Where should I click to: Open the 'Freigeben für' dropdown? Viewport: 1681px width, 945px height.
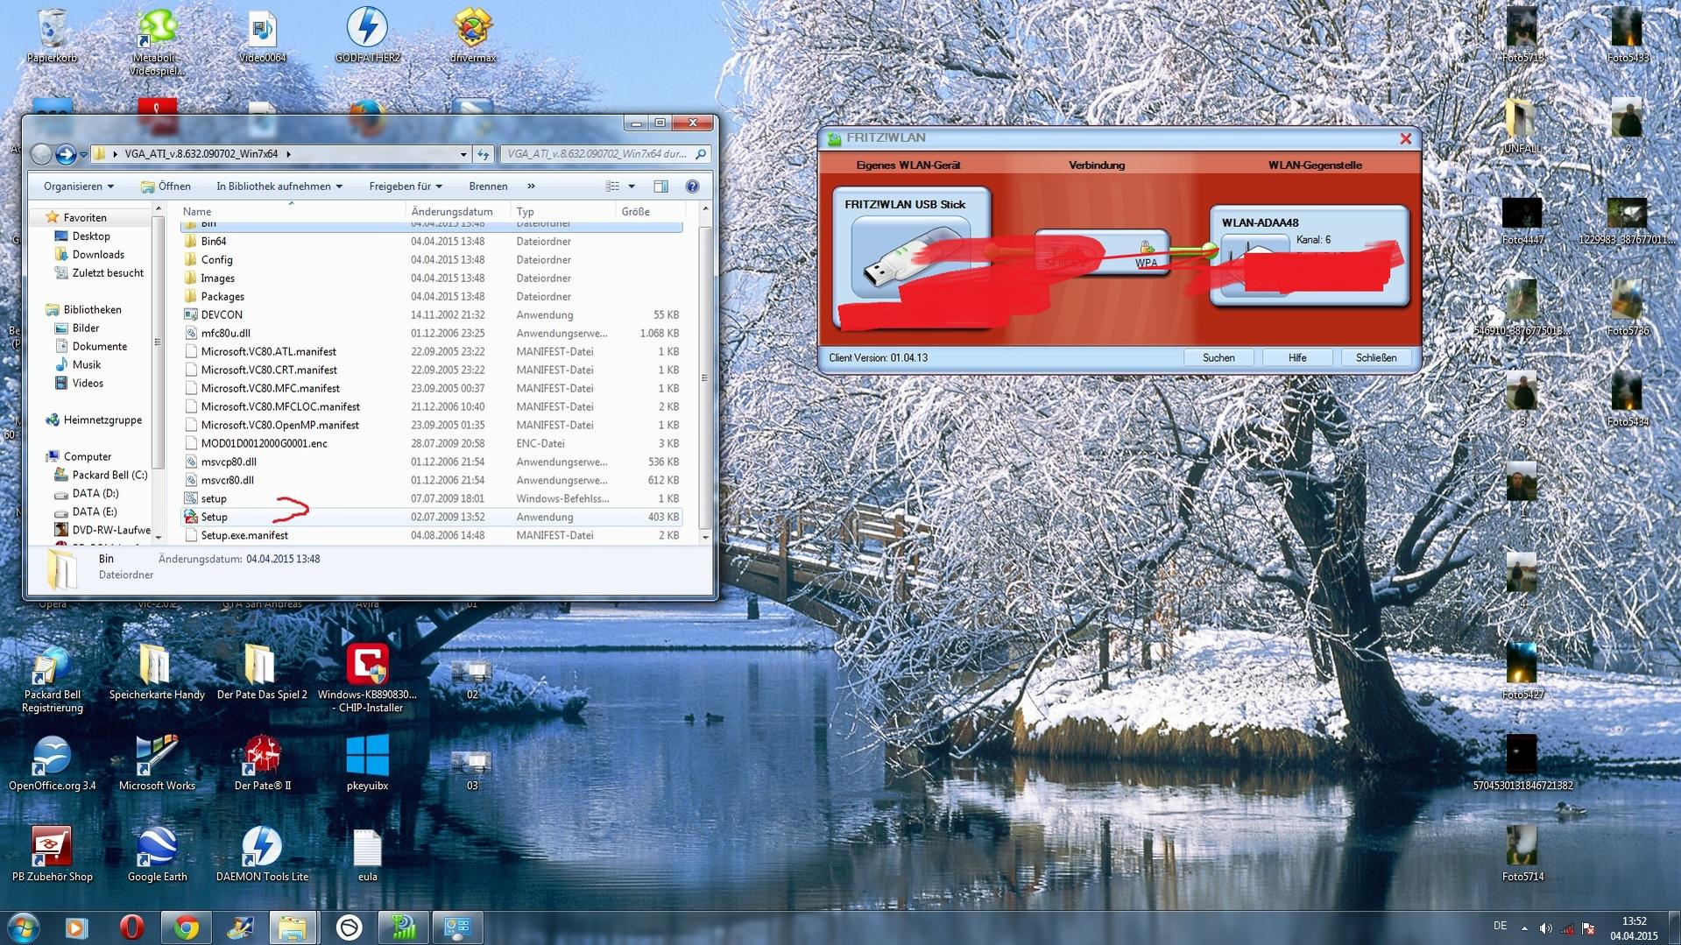click(x=406, y=187)
